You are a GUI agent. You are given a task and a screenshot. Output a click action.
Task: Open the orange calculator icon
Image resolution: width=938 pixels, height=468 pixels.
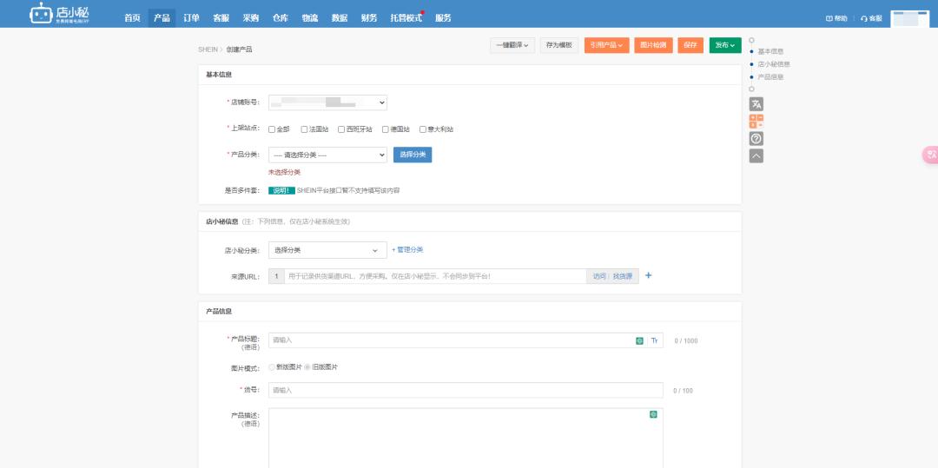pos(756,122)
